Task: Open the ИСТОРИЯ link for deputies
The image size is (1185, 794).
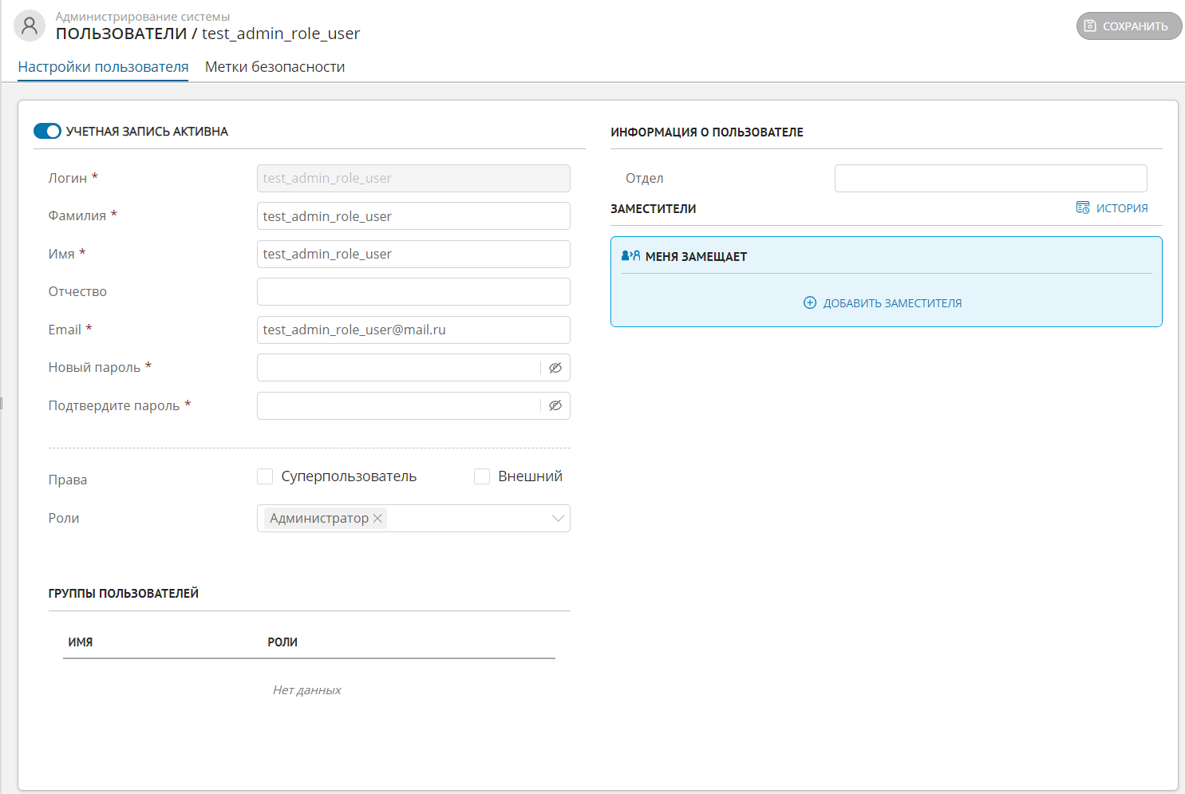Action: pyautogui.click(x=1121, y=208)
